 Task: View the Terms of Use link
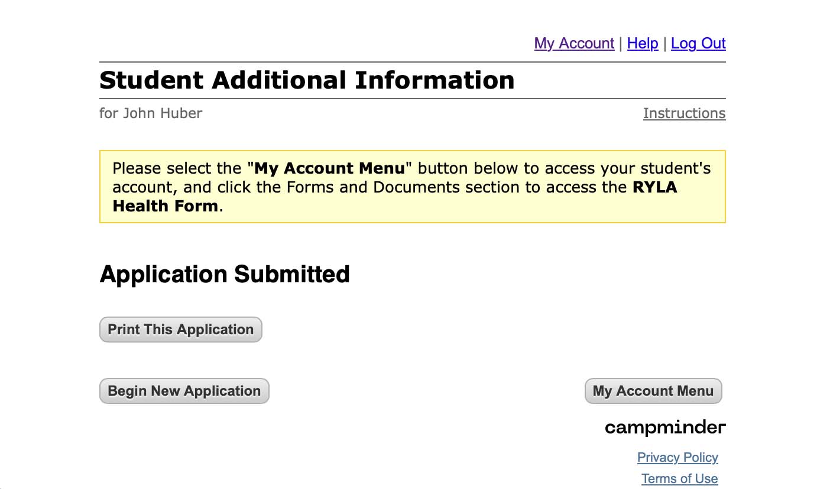point(679,478)
